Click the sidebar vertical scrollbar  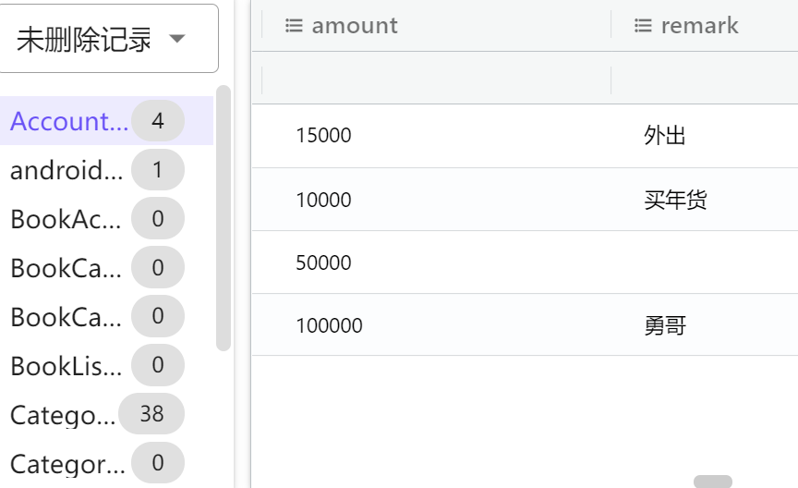tap(223, 218)
